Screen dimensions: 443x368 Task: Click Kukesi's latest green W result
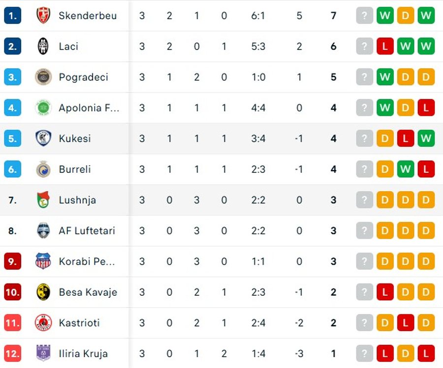coord(426,139)
